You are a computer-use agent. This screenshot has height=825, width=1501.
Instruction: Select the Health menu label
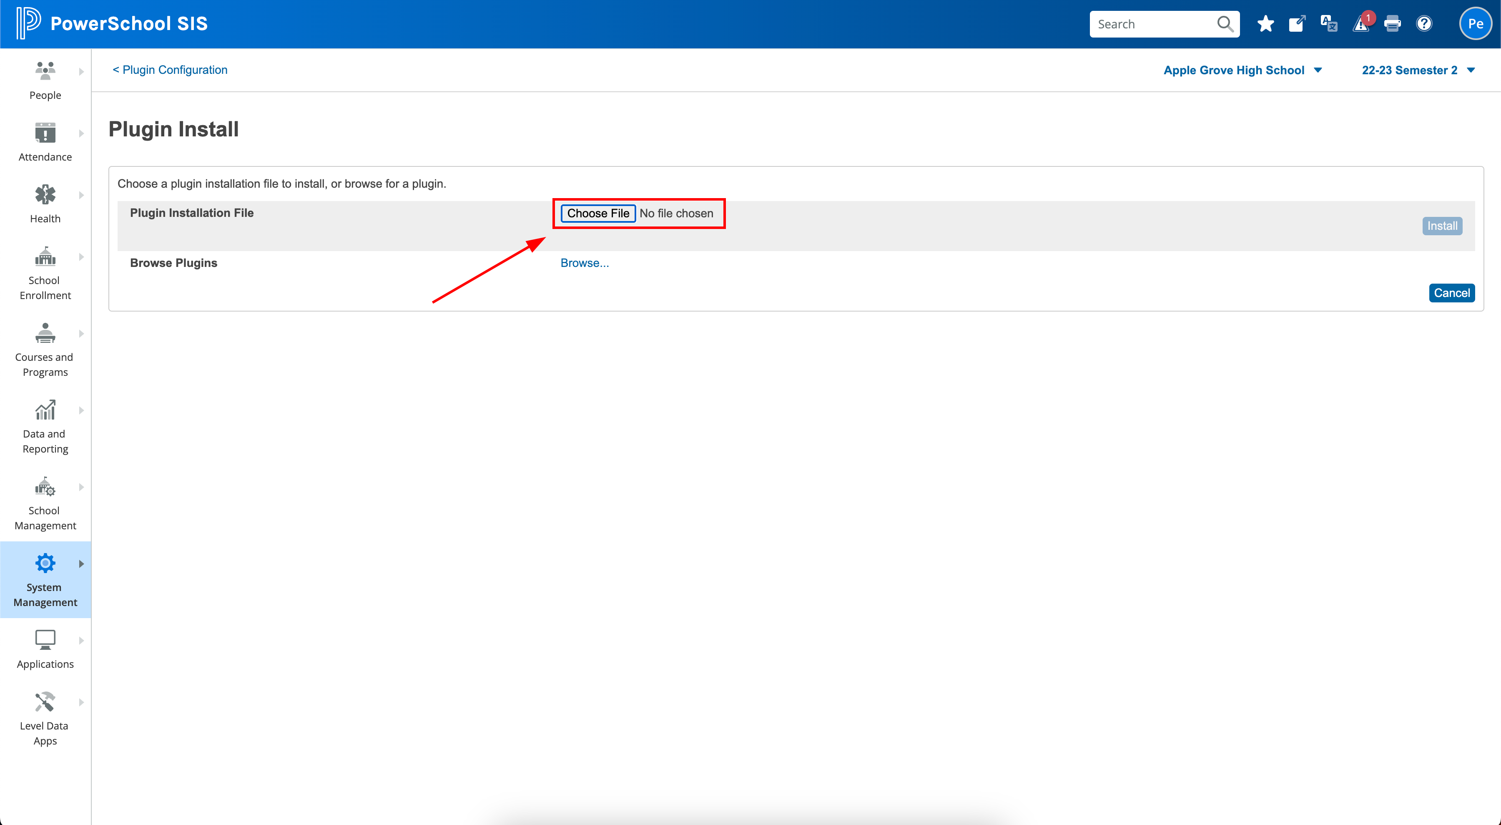[x=45, y=219]
